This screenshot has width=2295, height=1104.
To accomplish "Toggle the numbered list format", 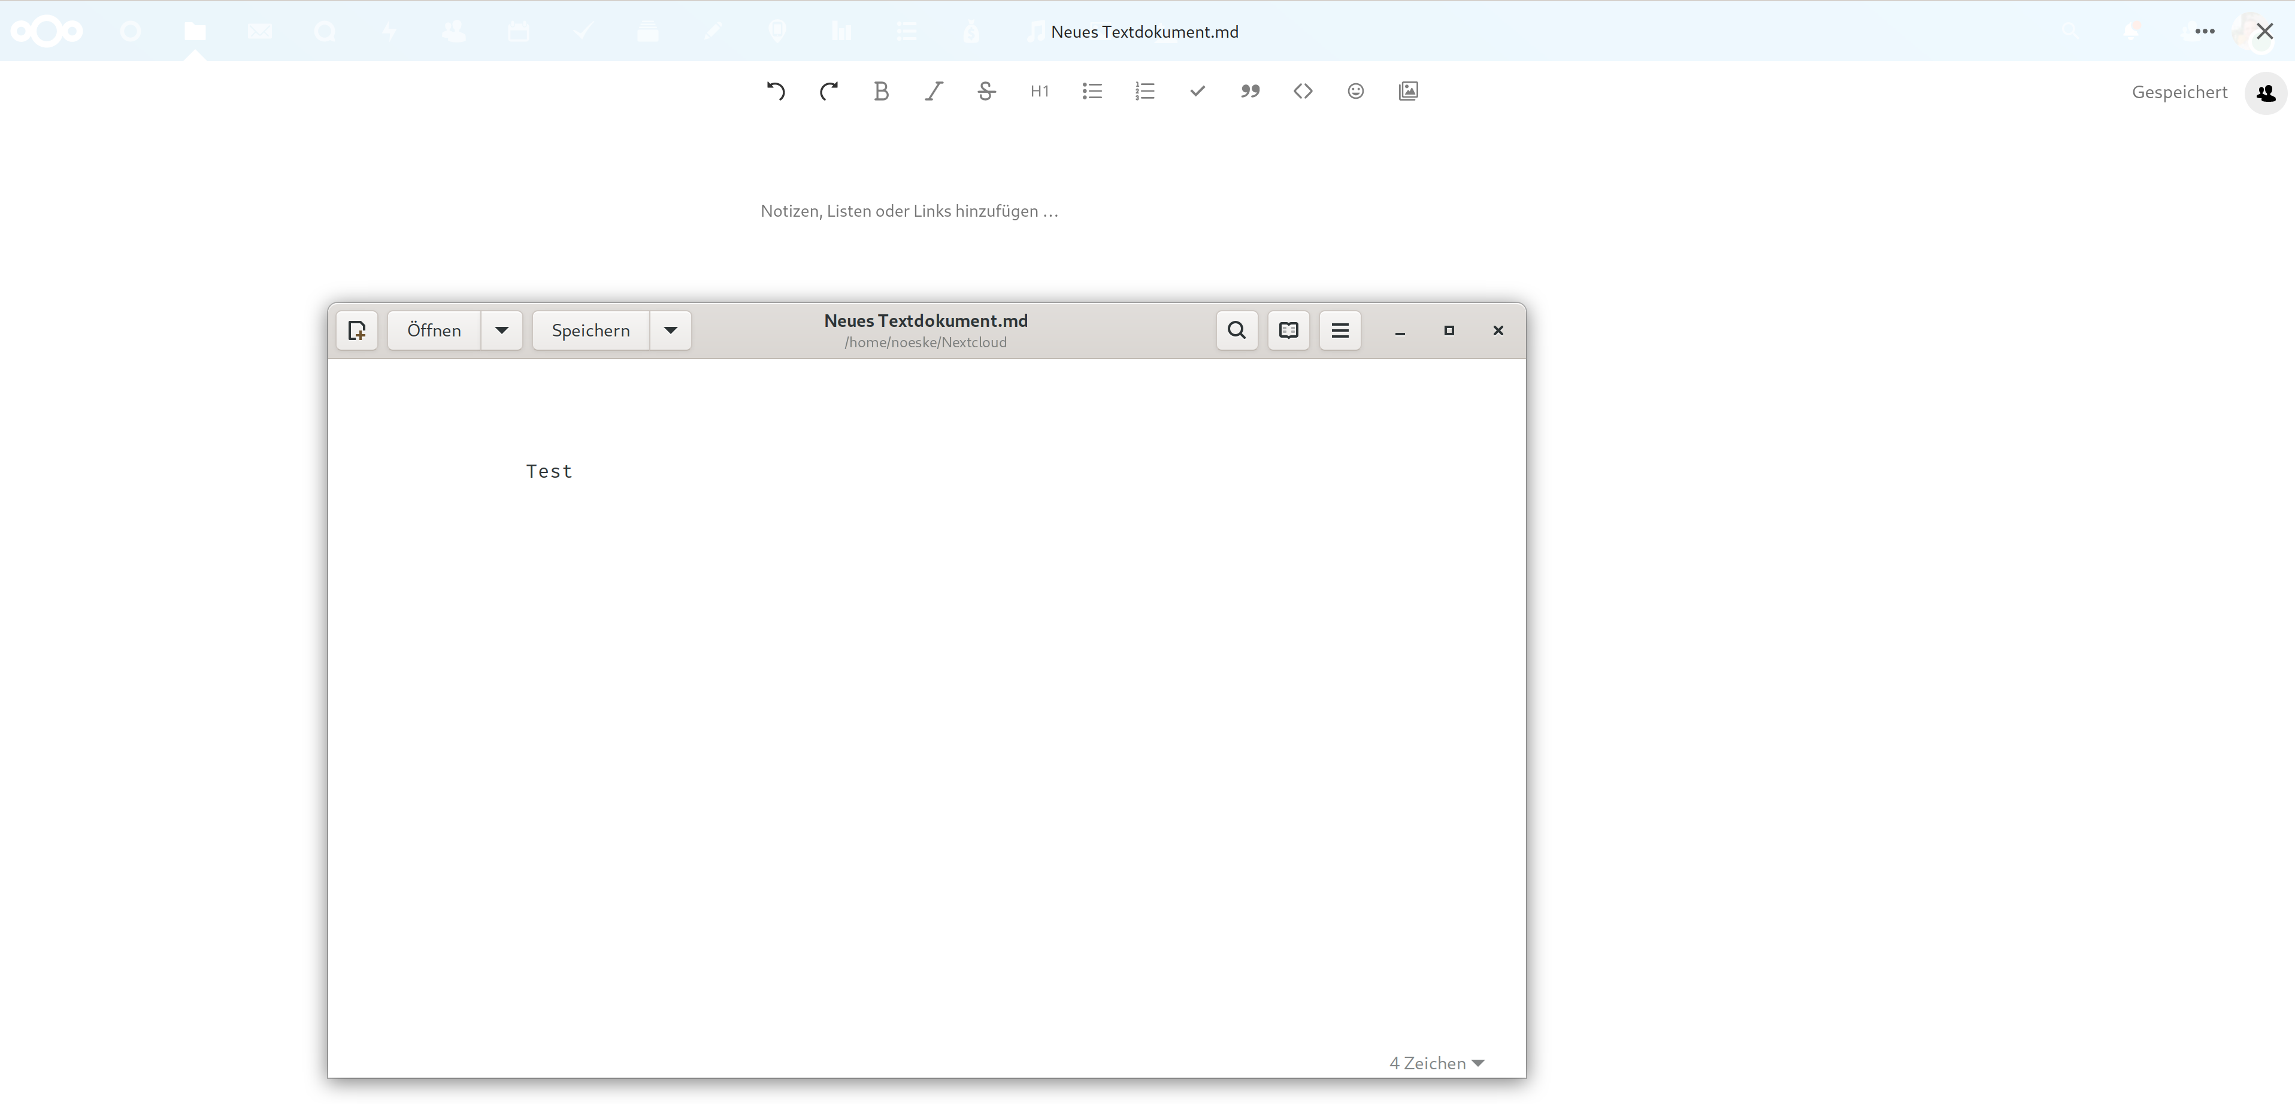I will [1145, 92].
